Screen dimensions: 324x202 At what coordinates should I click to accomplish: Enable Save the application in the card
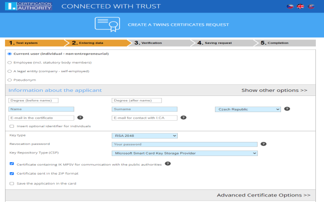point(12,183)
